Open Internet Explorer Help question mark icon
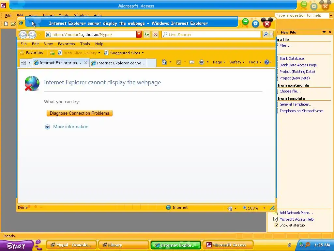334x251 pixels. pyautogui.click(x=267, y=62)
